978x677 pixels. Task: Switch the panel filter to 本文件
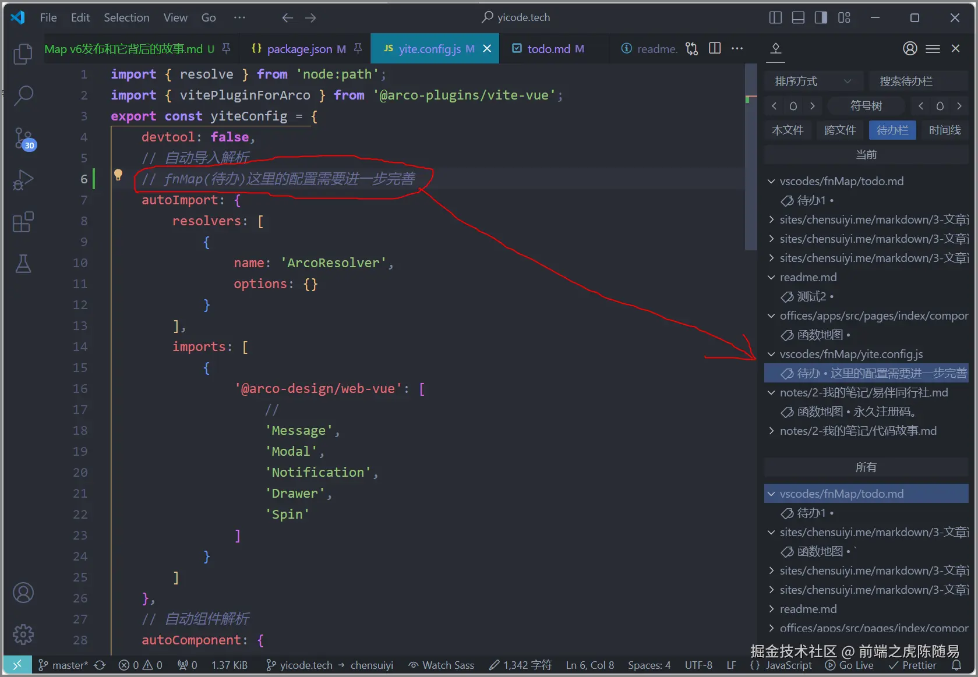pos(788,130)
